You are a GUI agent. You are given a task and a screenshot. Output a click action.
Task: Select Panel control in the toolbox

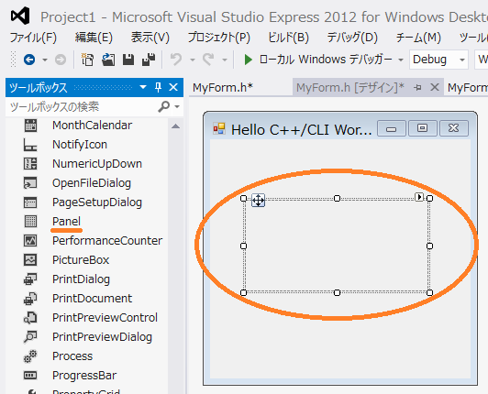tap(66, 222)
